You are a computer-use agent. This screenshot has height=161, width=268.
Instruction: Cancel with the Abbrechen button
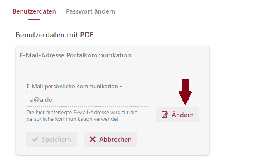[110, 139]
